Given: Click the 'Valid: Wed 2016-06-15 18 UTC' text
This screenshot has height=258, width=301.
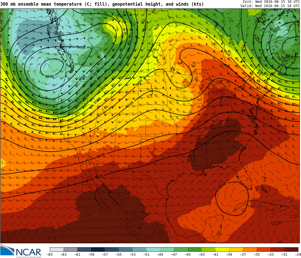Looking at the screenshot, I should point(270,6).
